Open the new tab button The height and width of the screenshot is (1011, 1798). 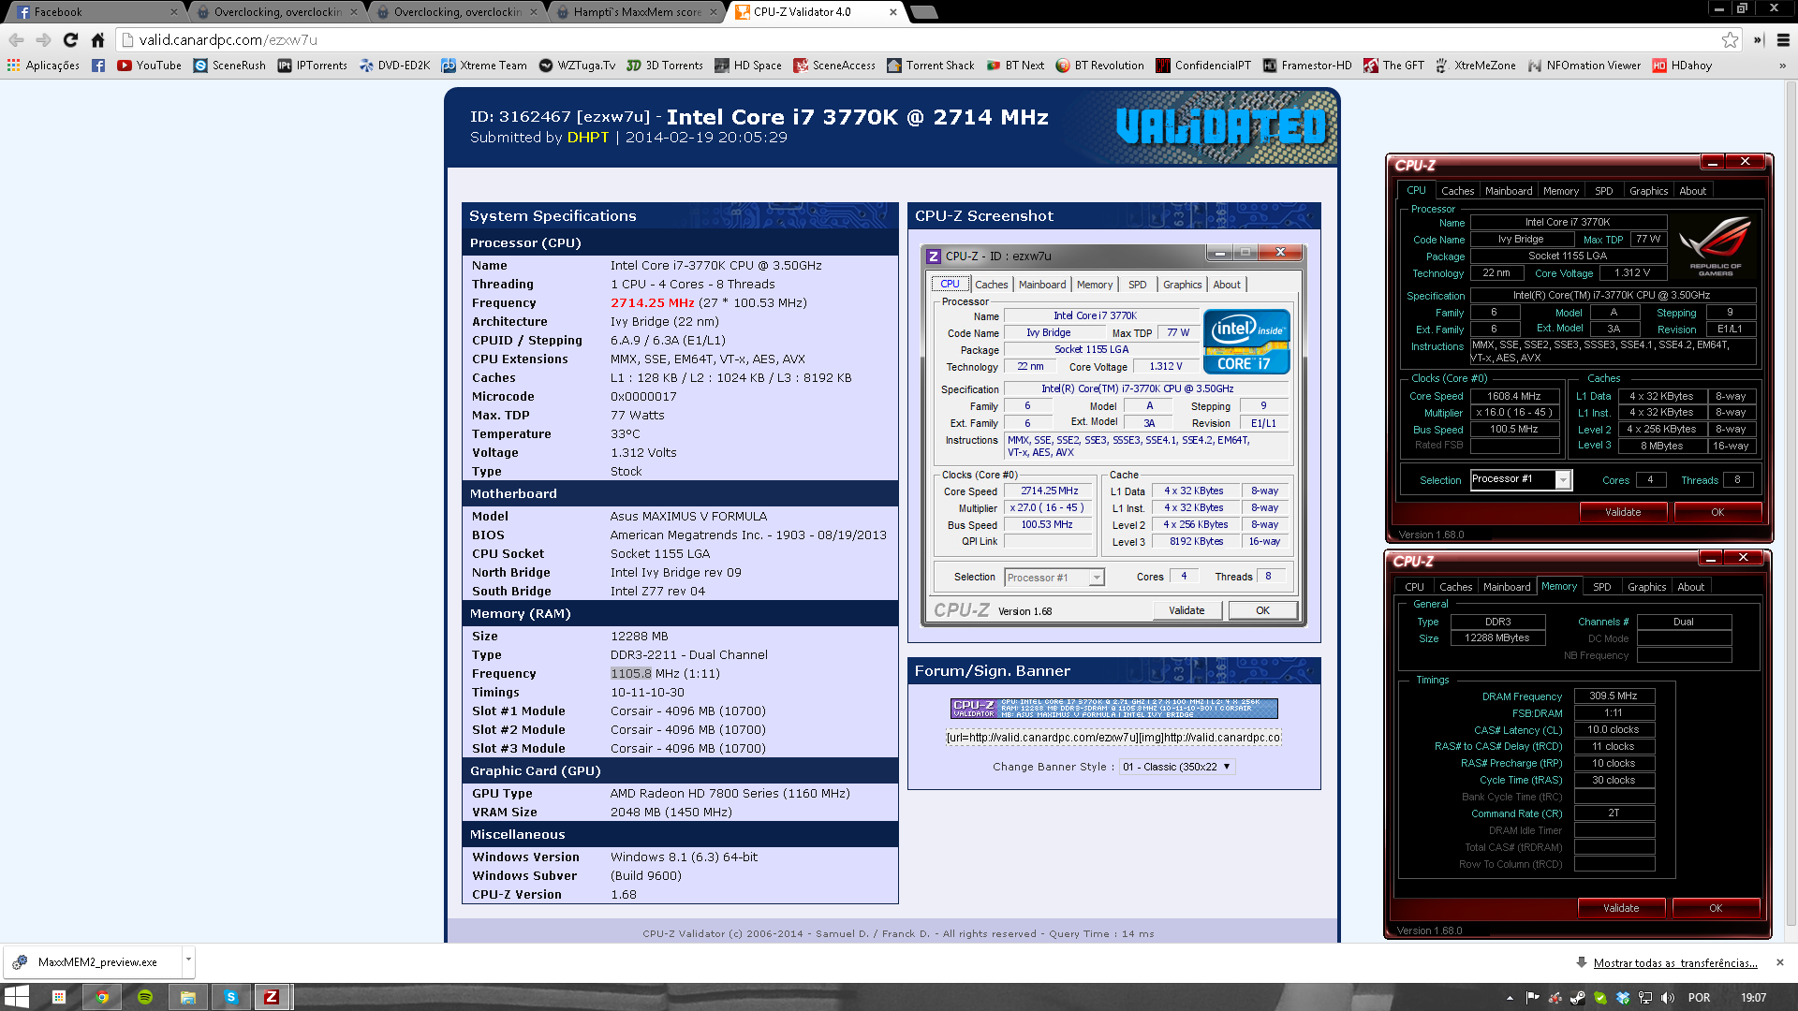coord(923,12)
